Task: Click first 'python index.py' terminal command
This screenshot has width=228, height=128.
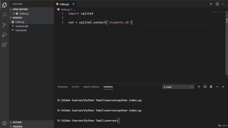Action: (x=130, y=100)
